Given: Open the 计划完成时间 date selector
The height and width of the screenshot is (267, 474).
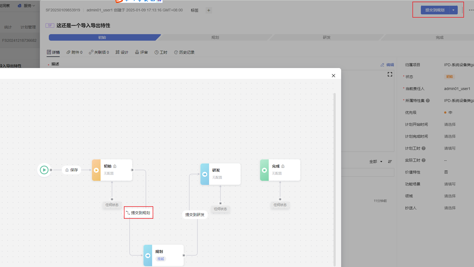Looking at the screenshot, I should (x=450, y=136).
